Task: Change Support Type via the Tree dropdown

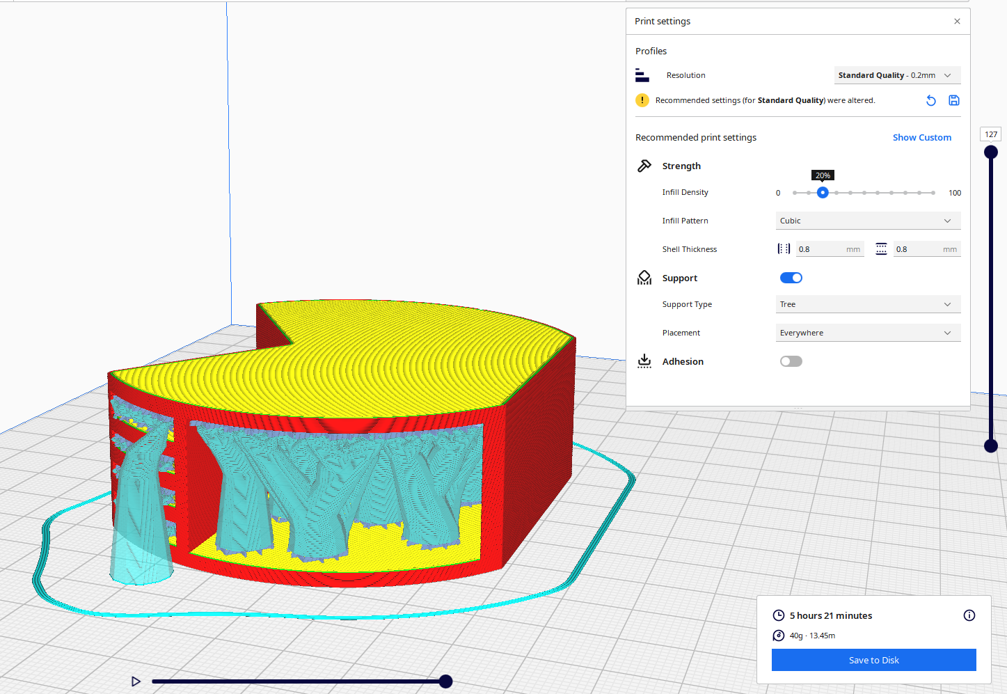Action: point(868,304)
